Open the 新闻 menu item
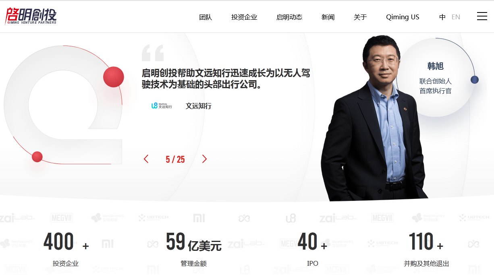 328,17
